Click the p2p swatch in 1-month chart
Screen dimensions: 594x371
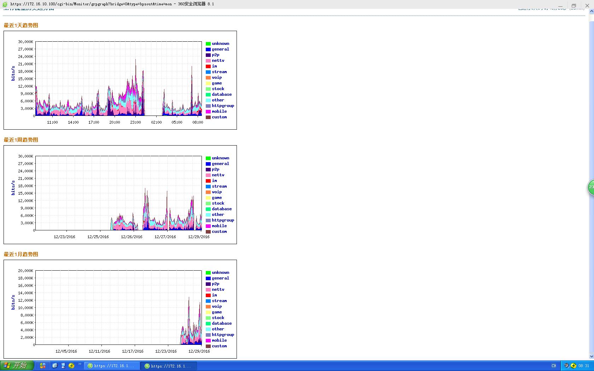[208, 284]
